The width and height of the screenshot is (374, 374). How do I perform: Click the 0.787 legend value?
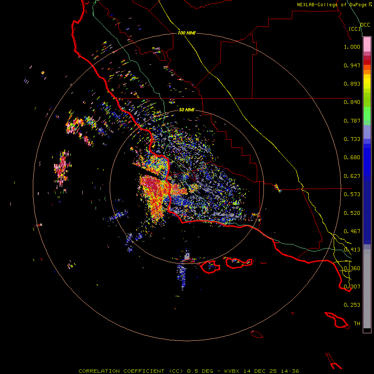[352, 121]
